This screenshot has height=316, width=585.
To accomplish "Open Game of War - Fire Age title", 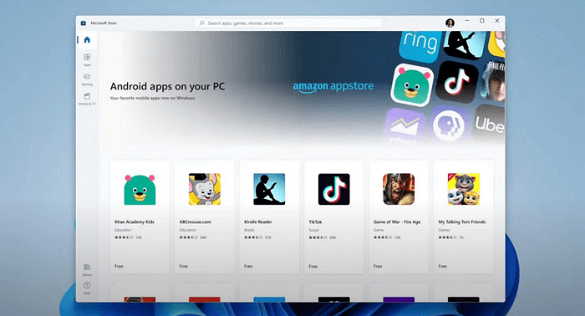I will [x=397, y=222].
